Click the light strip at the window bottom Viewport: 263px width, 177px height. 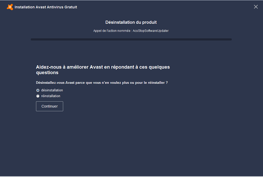coord(131,176)
